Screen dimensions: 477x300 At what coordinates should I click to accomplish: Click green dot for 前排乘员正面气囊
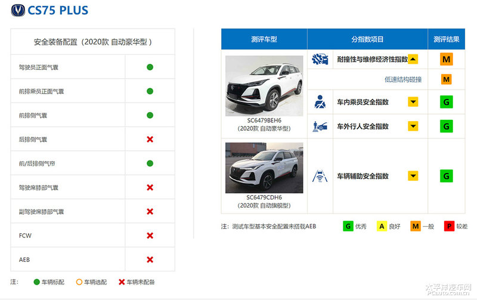click(x=150, y=91)
